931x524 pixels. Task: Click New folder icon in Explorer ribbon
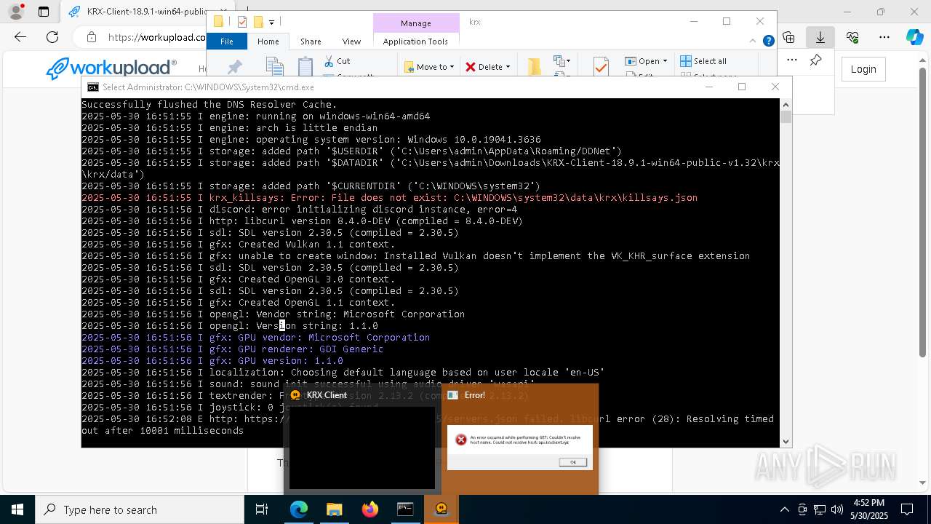coord(535,67)
